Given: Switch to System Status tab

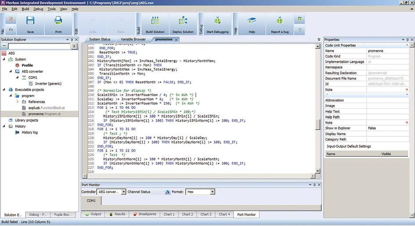Looking at the screenshot, I should (x=100, y=39).
